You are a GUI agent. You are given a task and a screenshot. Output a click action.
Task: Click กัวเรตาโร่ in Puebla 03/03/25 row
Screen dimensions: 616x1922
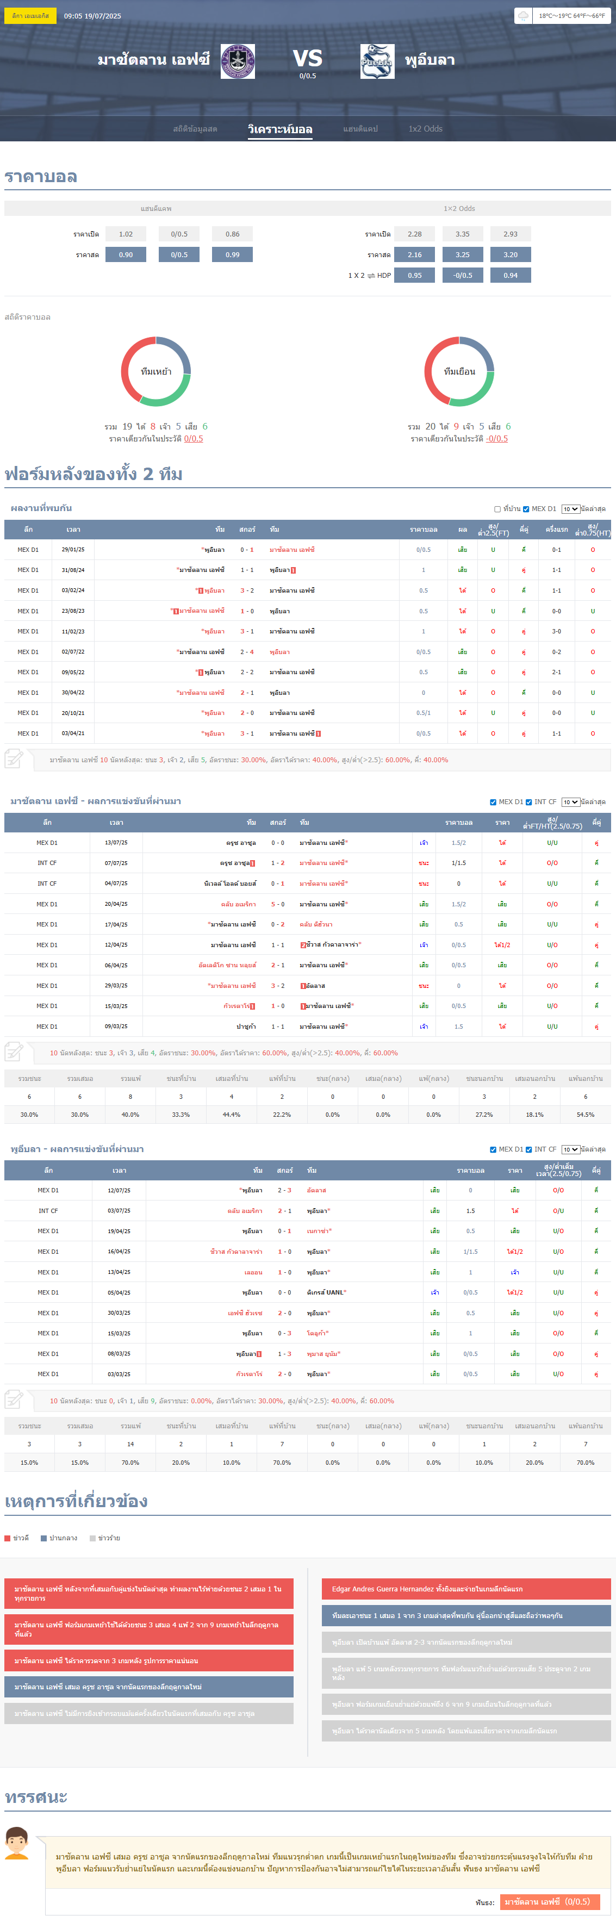(x=249, y=1373)
